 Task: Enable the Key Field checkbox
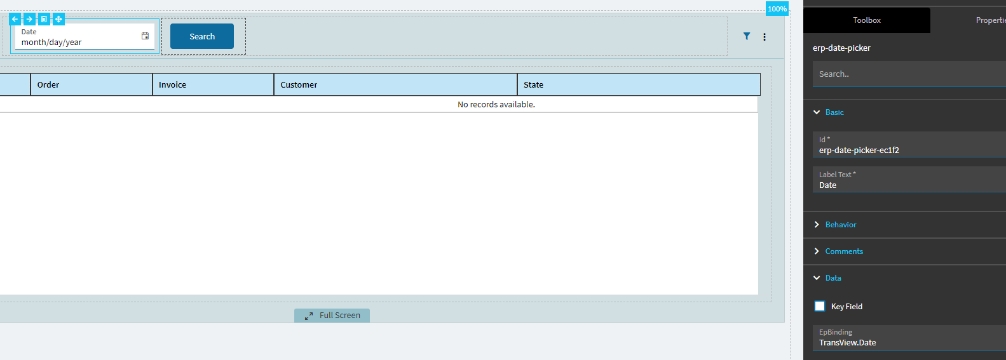point(820,306)
